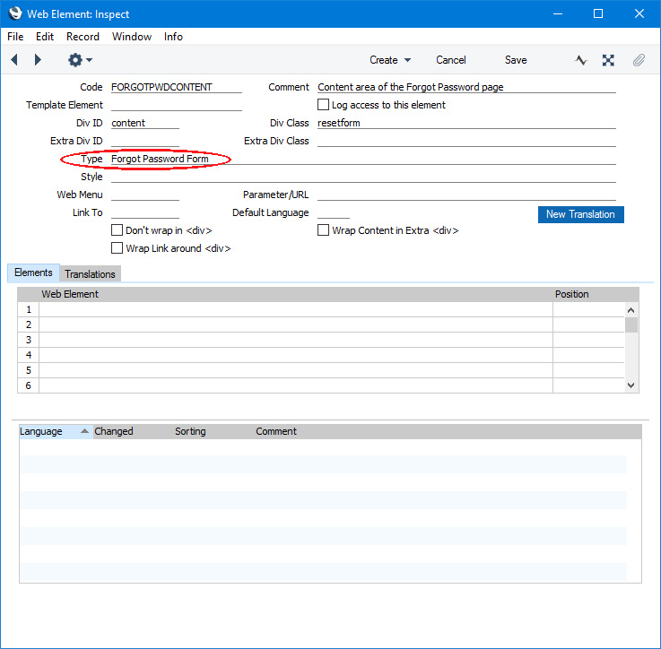Viewport: 661px width, 649px height.
Task: Sort by the Sorting column header
Action: click(190, 431)
